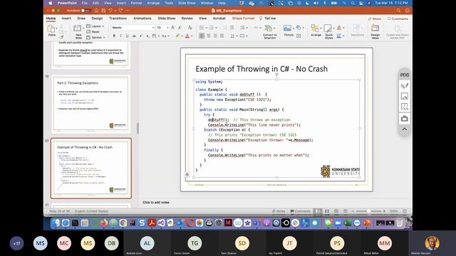Toggle Notes pane in status bar
This screenshot has height=256, width=456.
[x=279, y=211]
